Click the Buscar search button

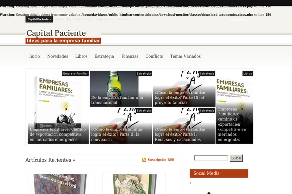tap(237, 158)
